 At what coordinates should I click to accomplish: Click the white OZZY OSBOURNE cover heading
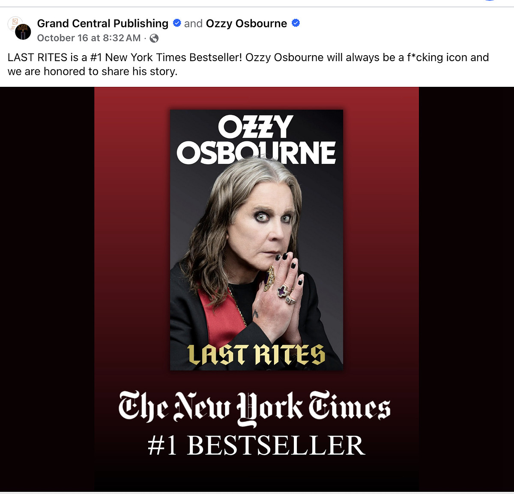[x=256, y=140]
